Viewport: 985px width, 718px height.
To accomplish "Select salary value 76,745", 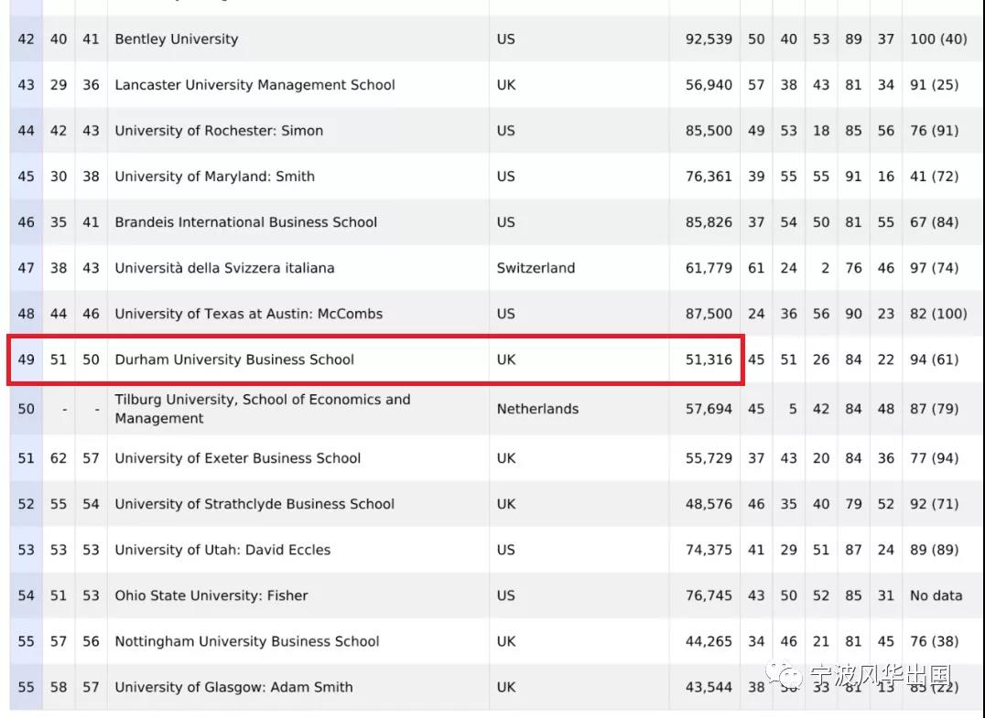I will click(x=709, y=595).
